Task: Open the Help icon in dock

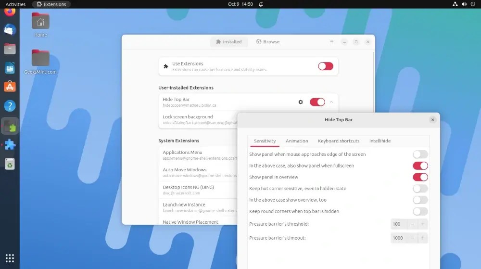Action: tap(10, 106)
